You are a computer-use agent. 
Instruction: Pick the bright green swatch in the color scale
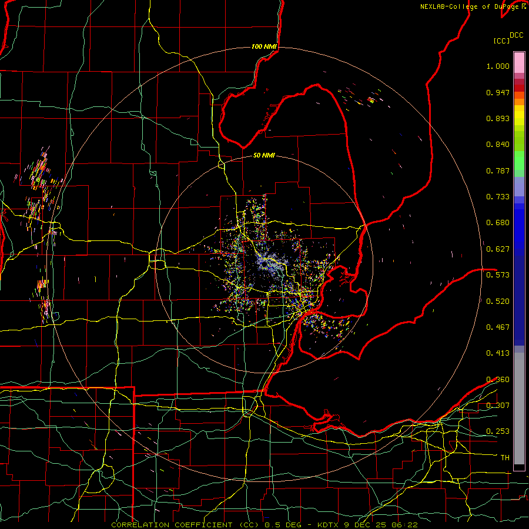click(x=519, y=160)
